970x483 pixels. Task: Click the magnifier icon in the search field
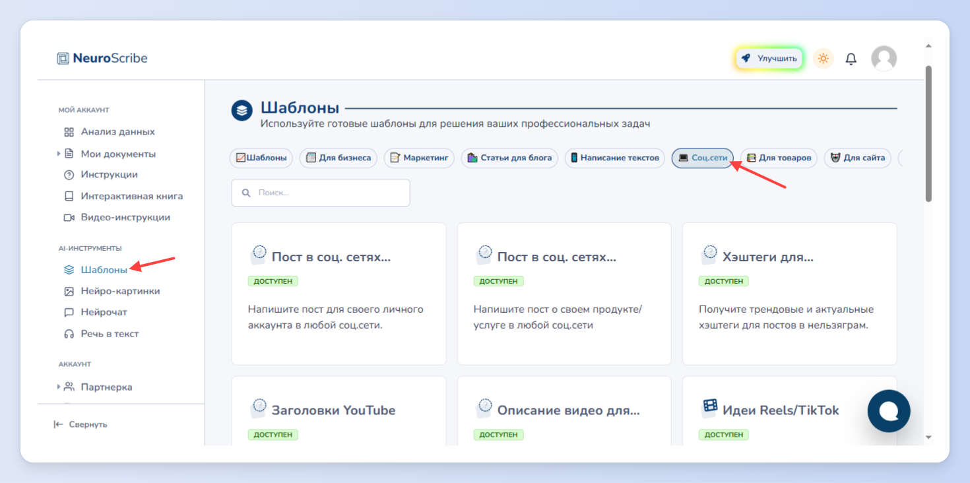point(246,193)
